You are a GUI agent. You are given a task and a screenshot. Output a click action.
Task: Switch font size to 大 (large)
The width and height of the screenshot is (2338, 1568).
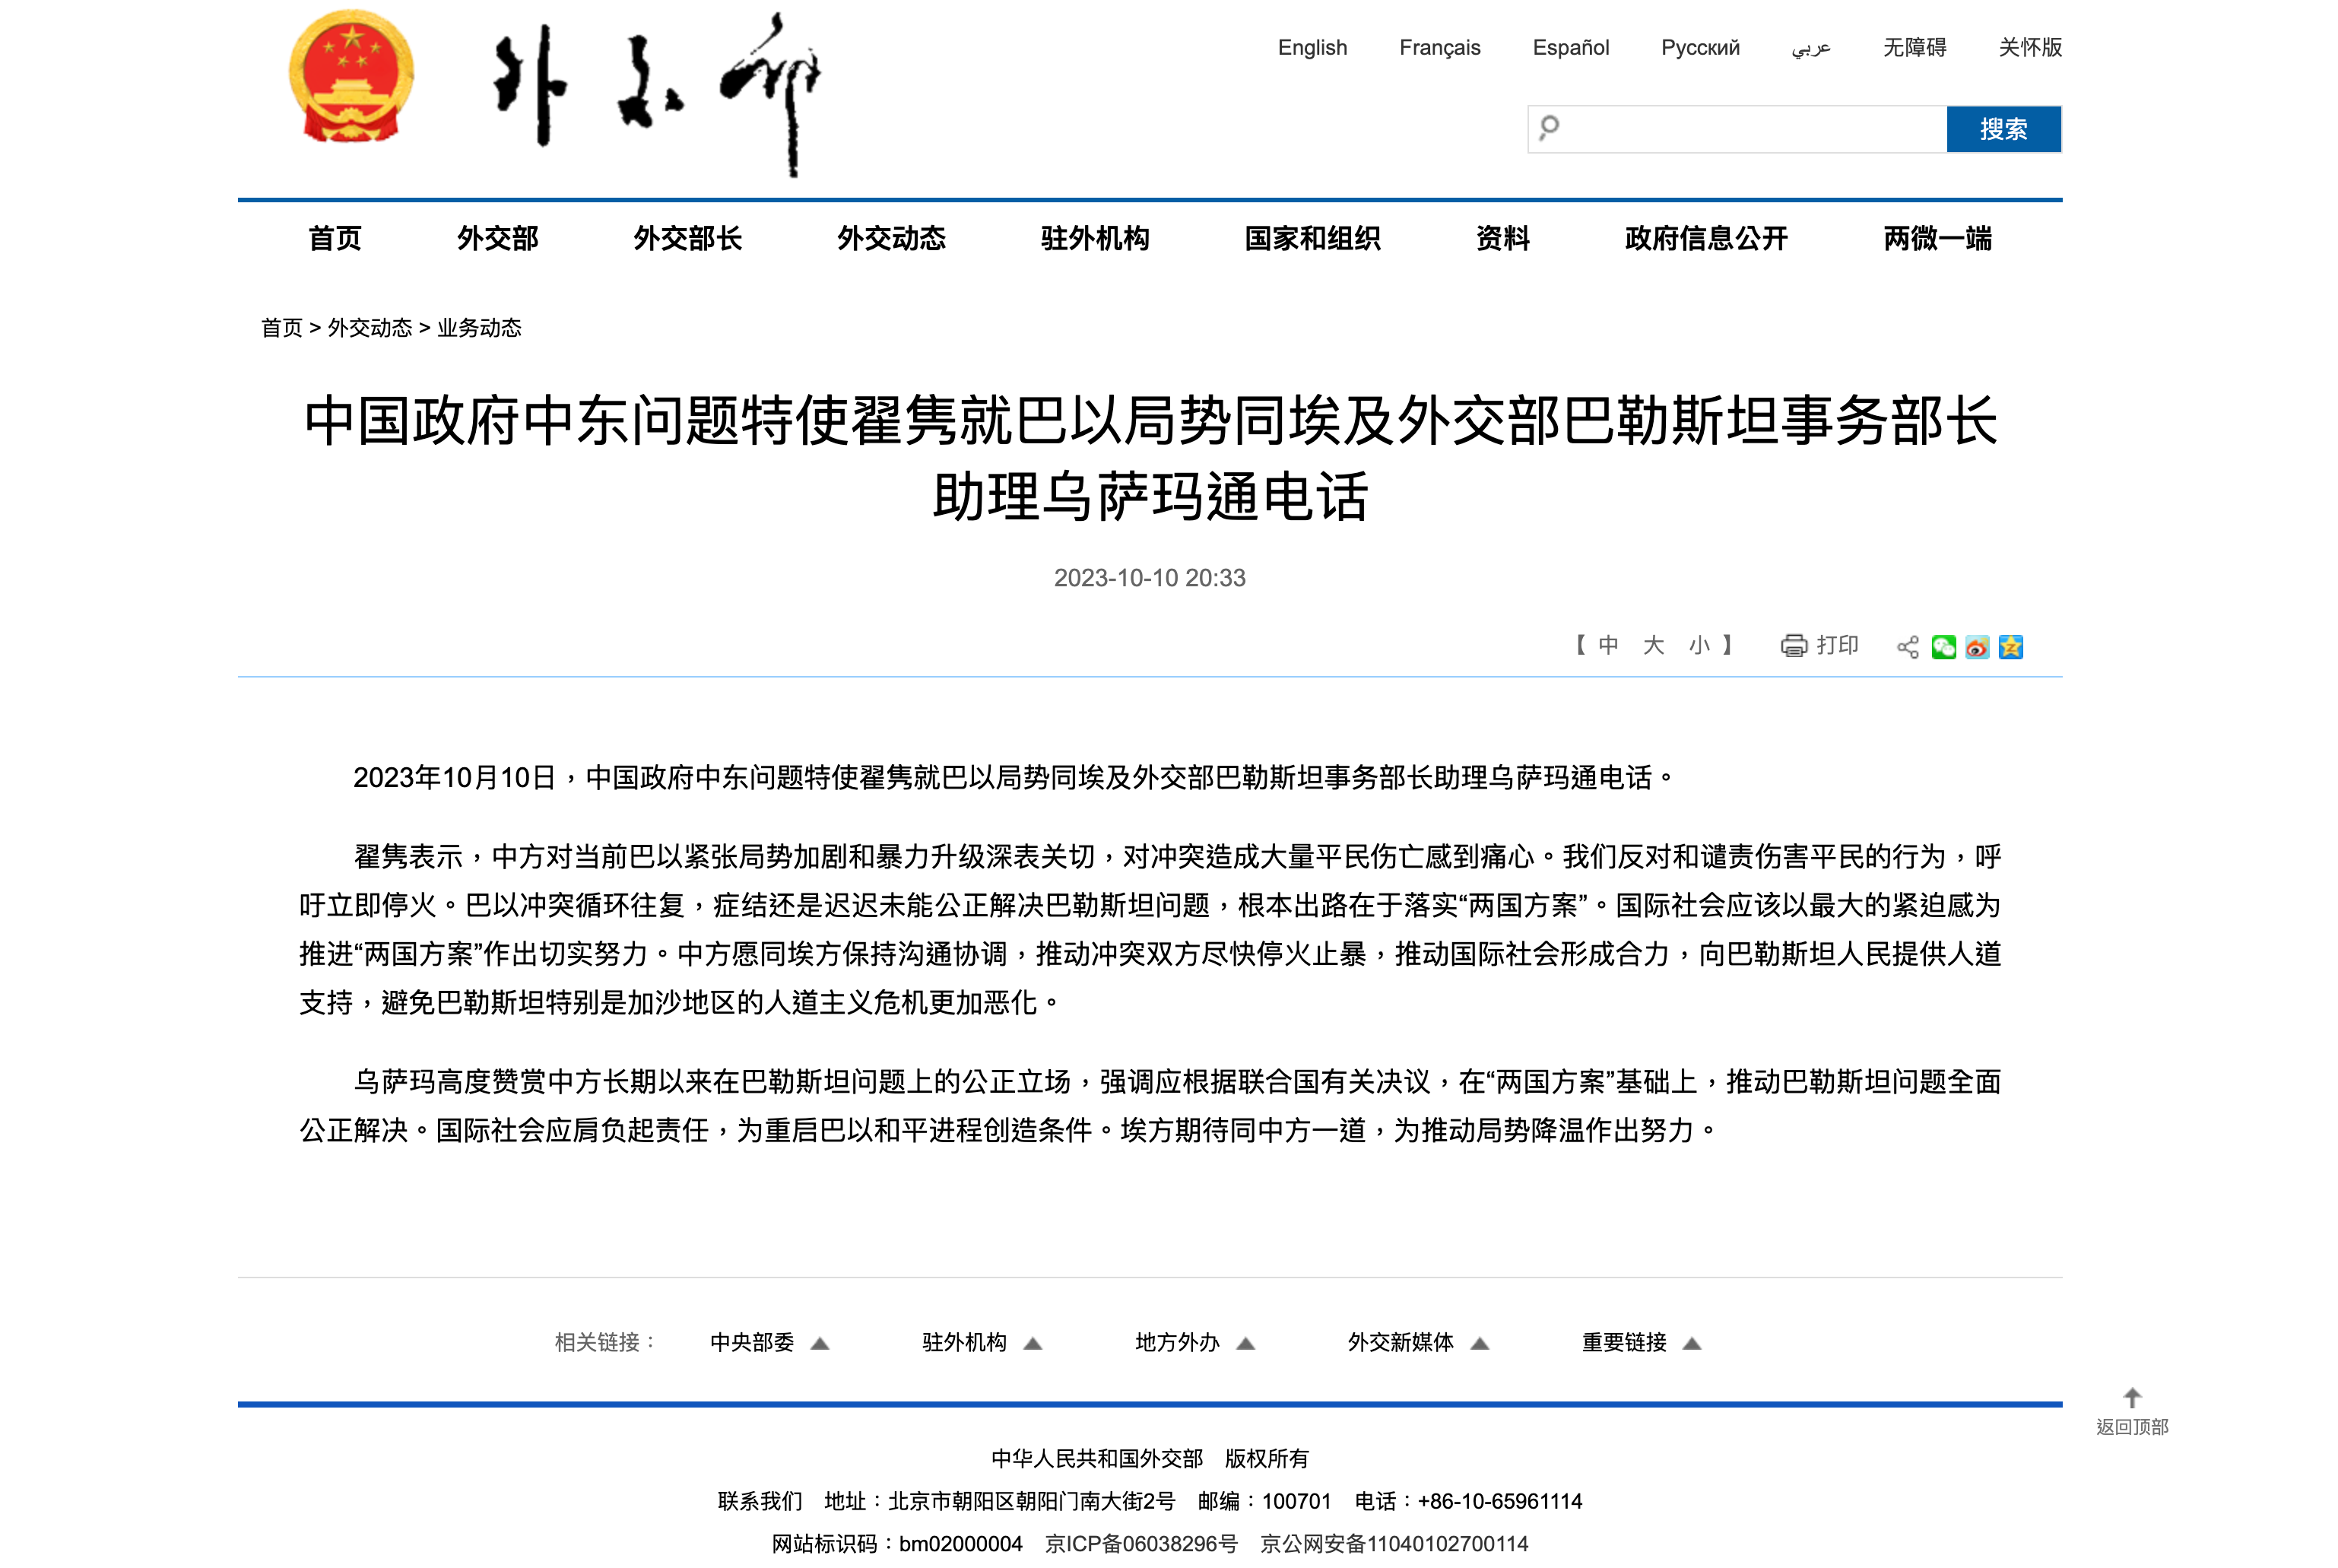pyautogui.click(x=1653, y=646)
